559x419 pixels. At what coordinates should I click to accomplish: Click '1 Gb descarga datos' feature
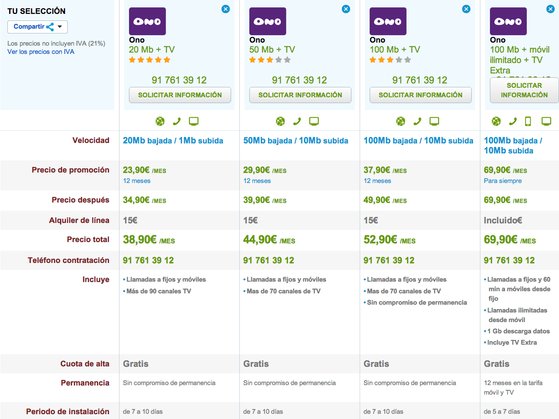click(x=519, y=331)
